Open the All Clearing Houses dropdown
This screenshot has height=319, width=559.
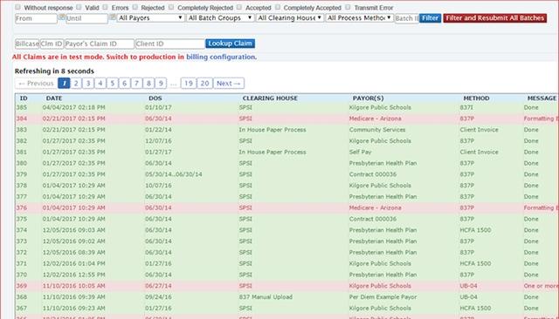(289, 17)
